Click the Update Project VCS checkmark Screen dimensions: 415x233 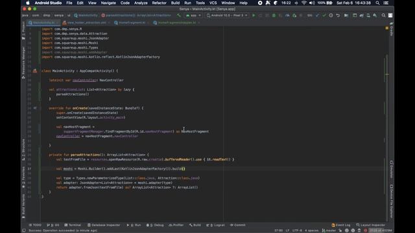317,16
